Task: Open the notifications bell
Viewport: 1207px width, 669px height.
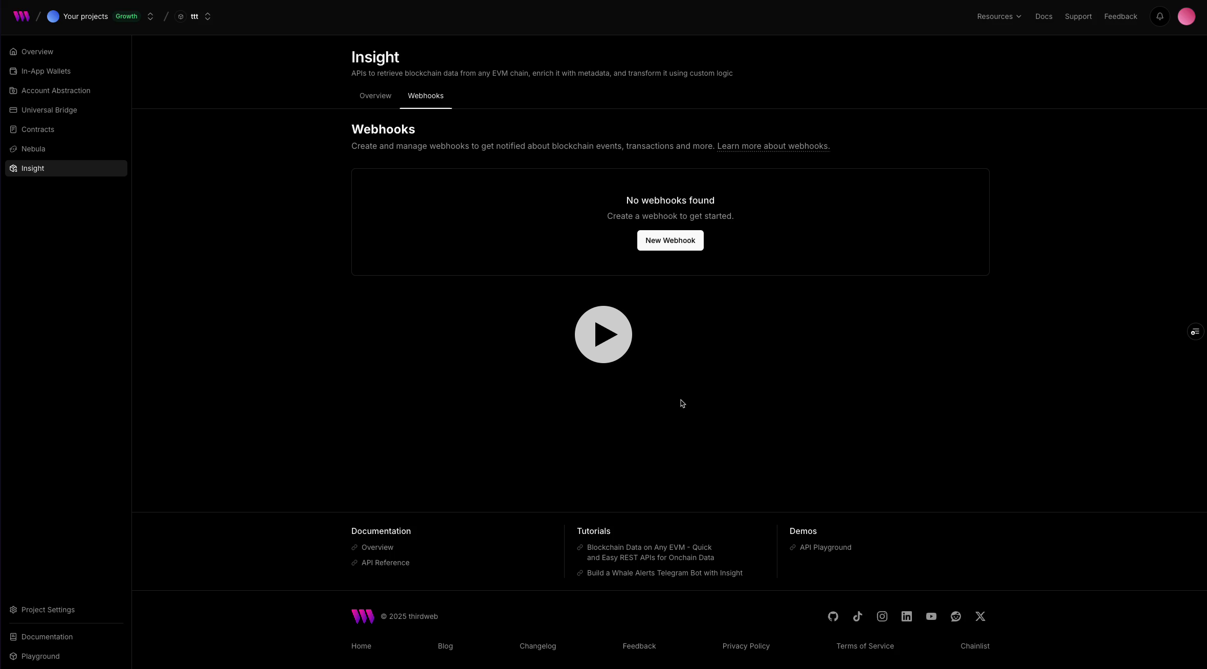Action: click(1160, 16)
